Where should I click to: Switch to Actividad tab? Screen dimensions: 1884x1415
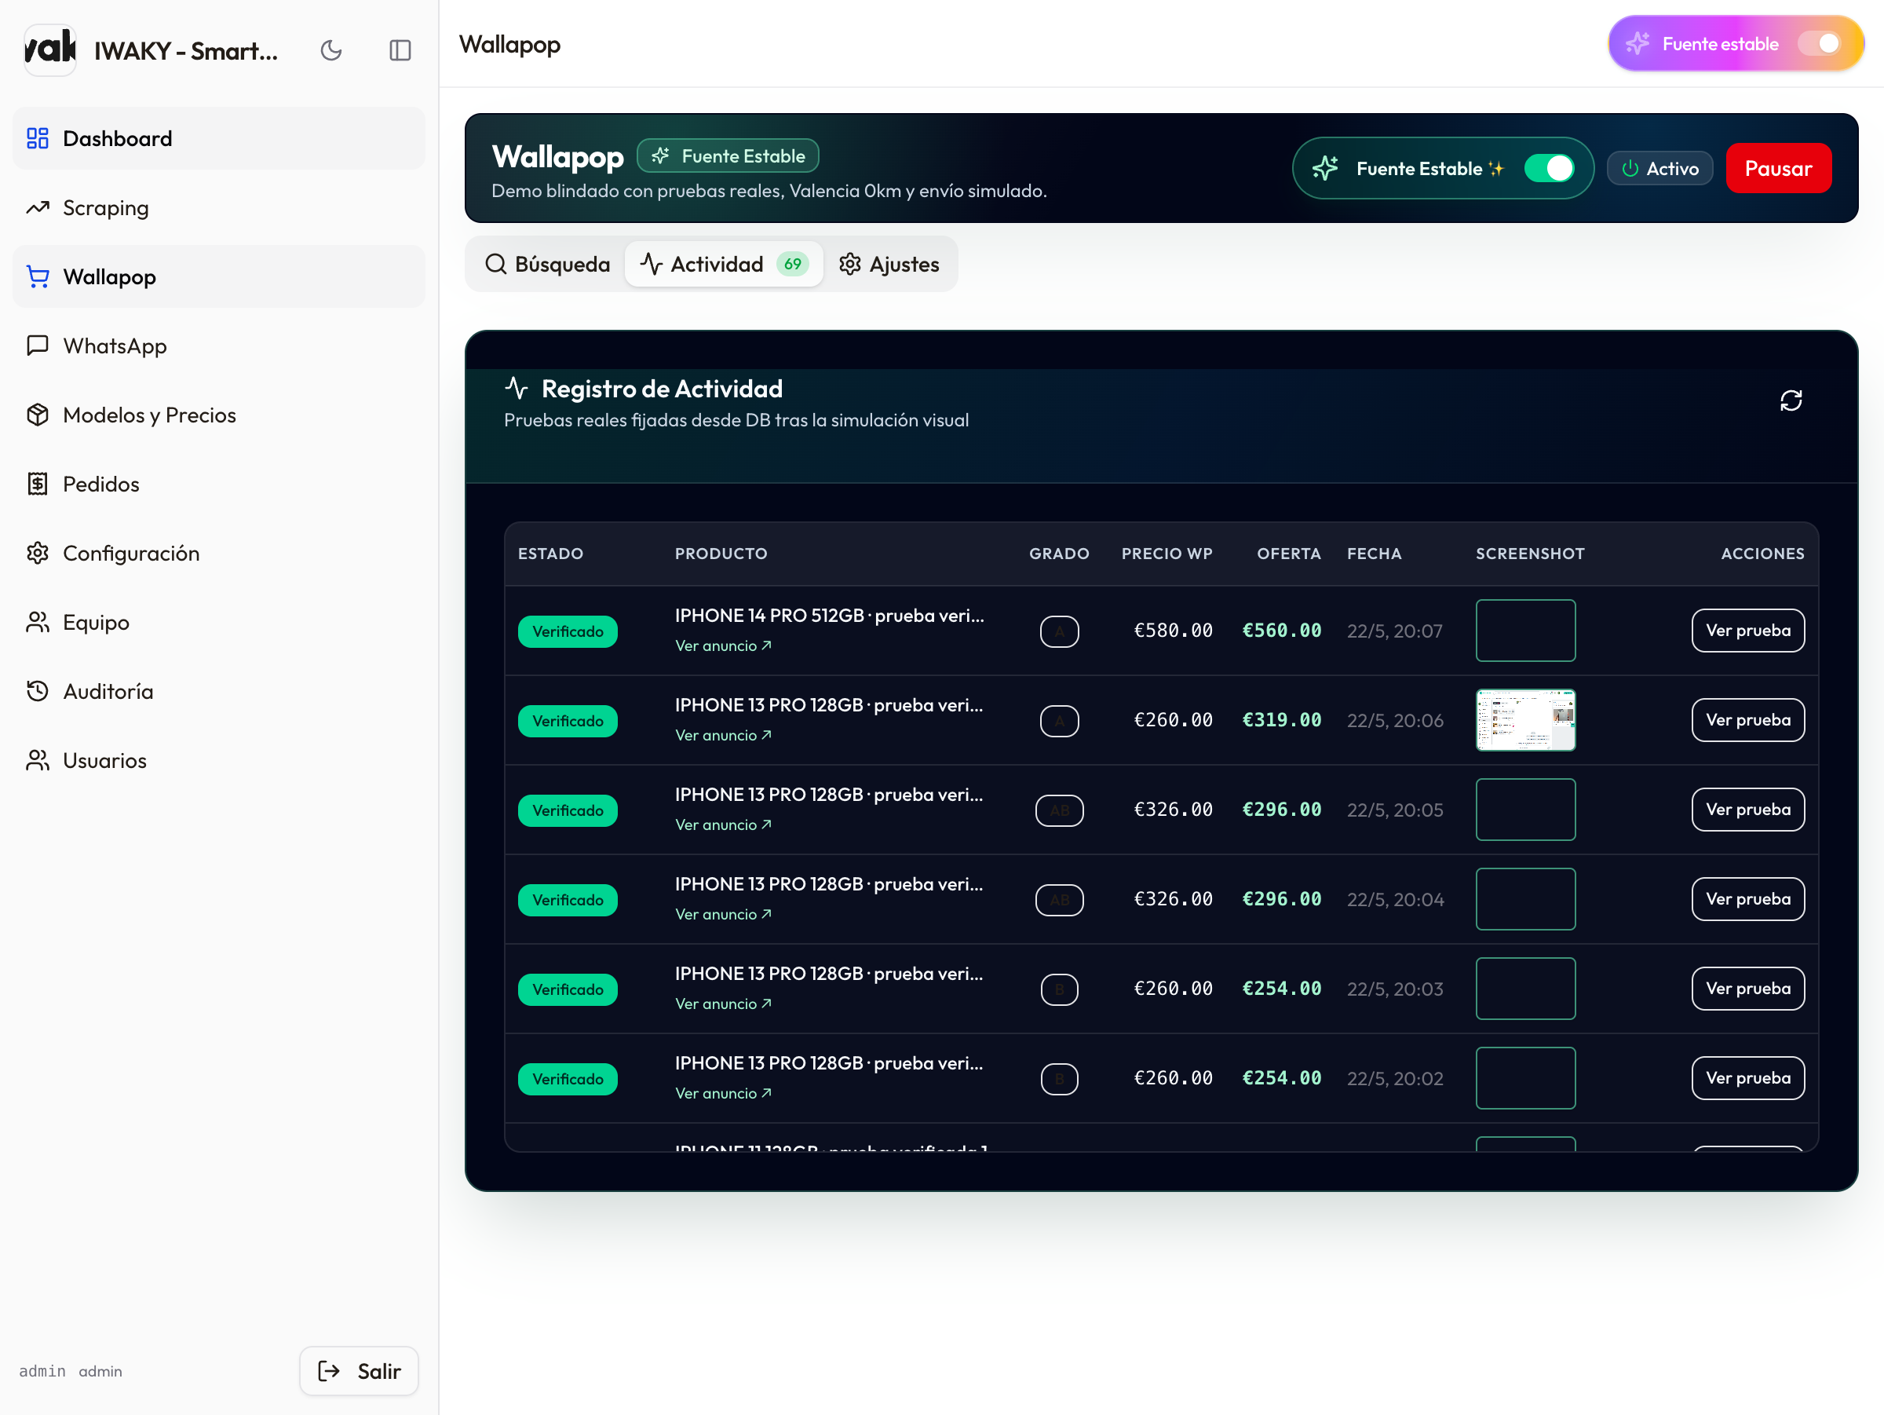(x=724, y=264)
